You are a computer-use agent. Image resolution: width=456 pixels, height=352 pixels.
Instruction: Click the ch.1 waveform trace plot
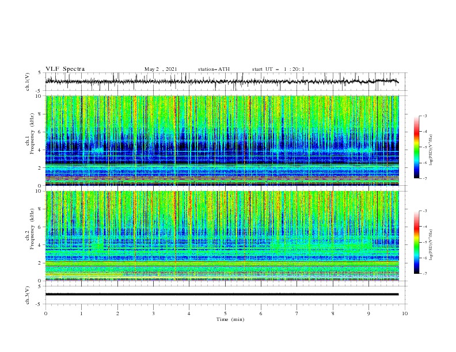222,82
